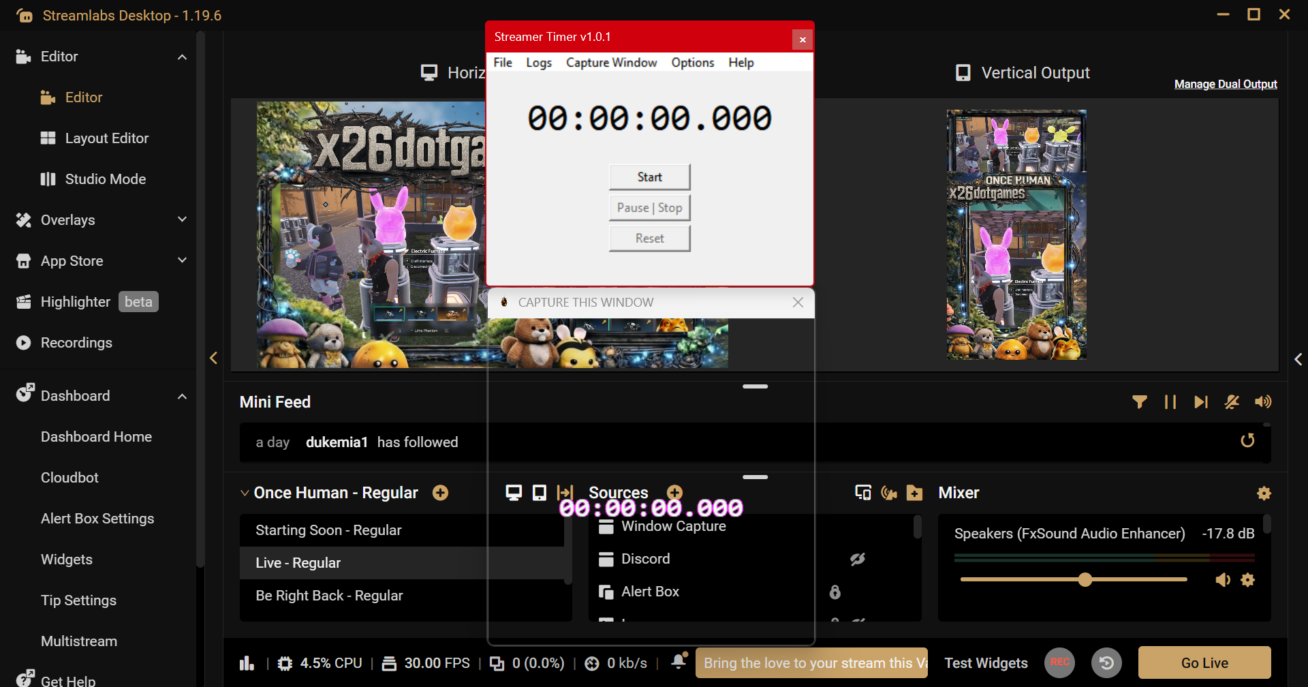Open Tip Settings in sidebar
The height and width of the screenshot is (687, 1308).
78,600
